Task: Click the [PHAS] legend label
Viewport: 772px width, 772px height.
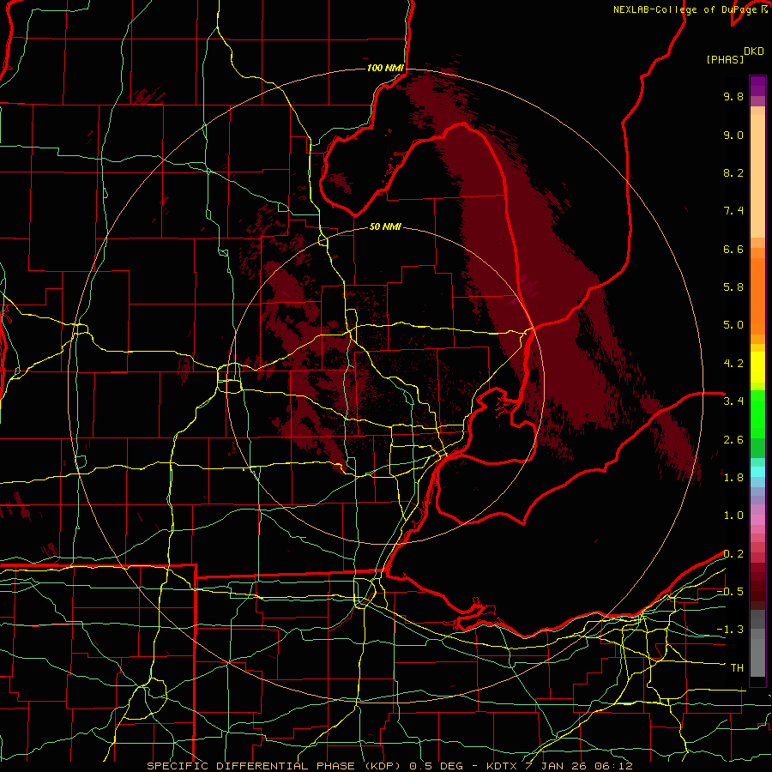Action: pos(725,60)
